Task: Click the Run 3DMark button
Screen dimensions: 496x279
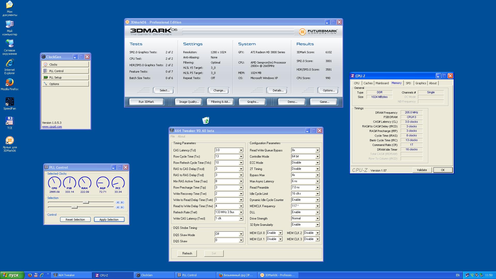Action: [x=146, y=102]
